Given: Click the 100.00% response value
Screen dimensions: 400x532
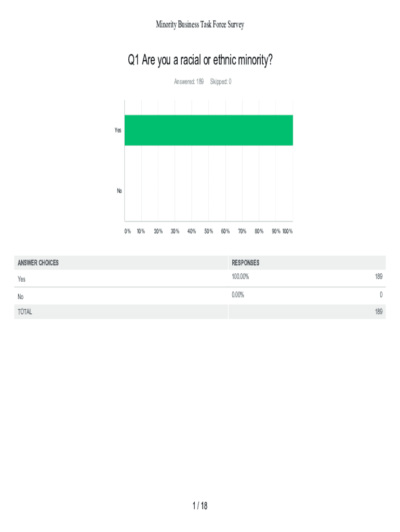Looking at the screenshot, I should tap(241, 277).
